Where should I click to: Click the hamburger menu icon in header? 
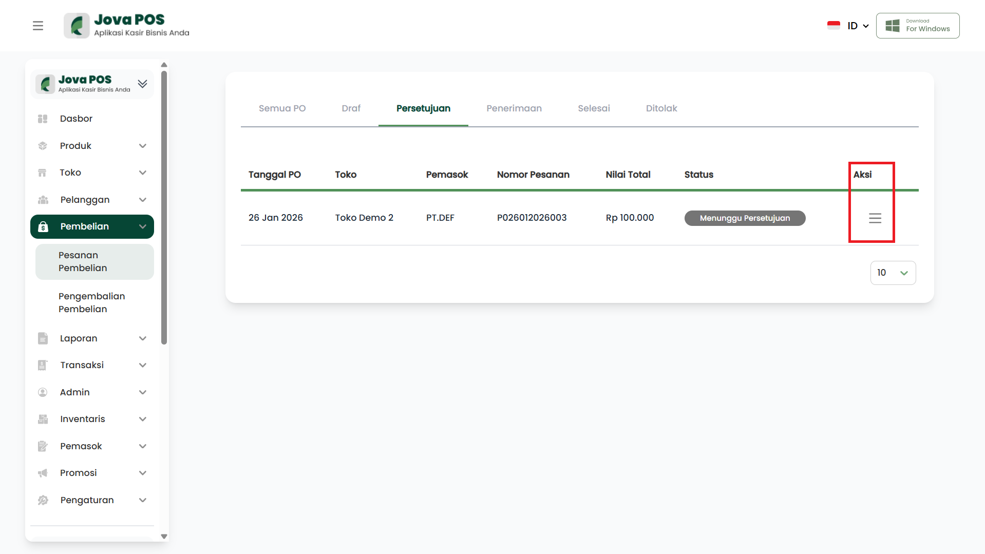click(x=38, y=26)
